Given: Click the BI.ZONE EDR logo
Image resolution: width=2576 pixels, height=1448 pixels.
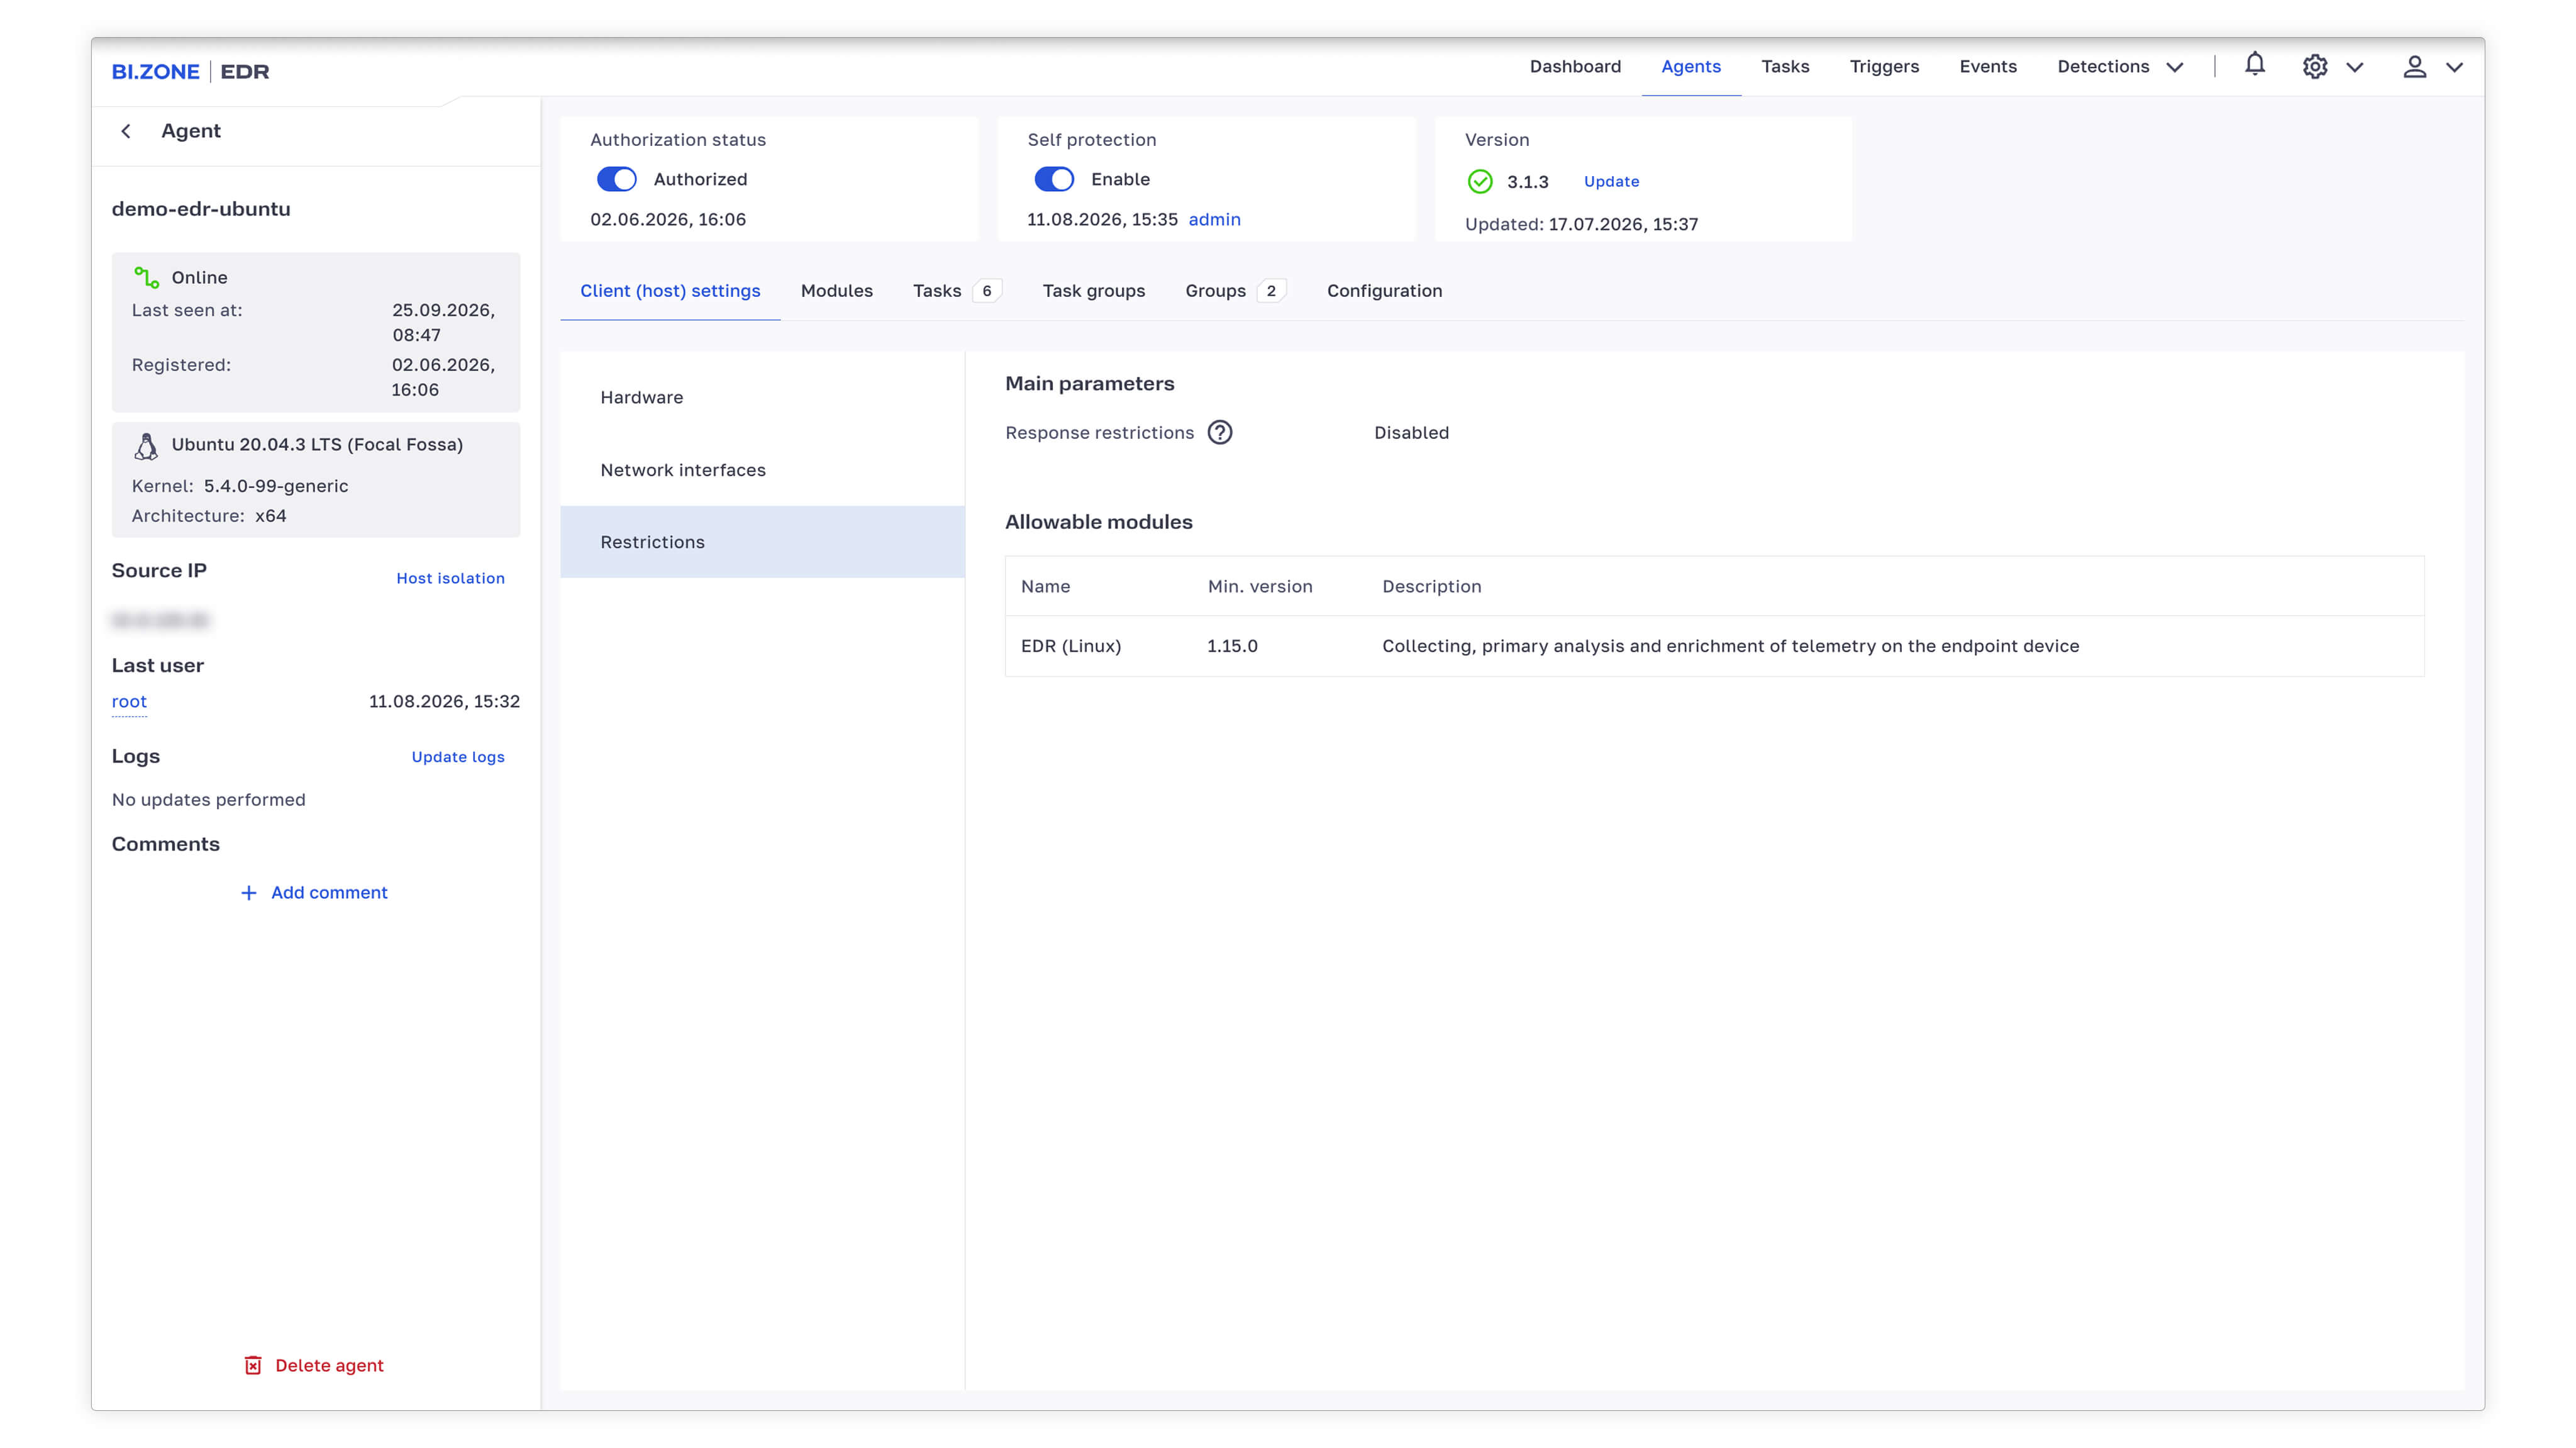Looking at the screenshot, I should [x=190, y=72].
